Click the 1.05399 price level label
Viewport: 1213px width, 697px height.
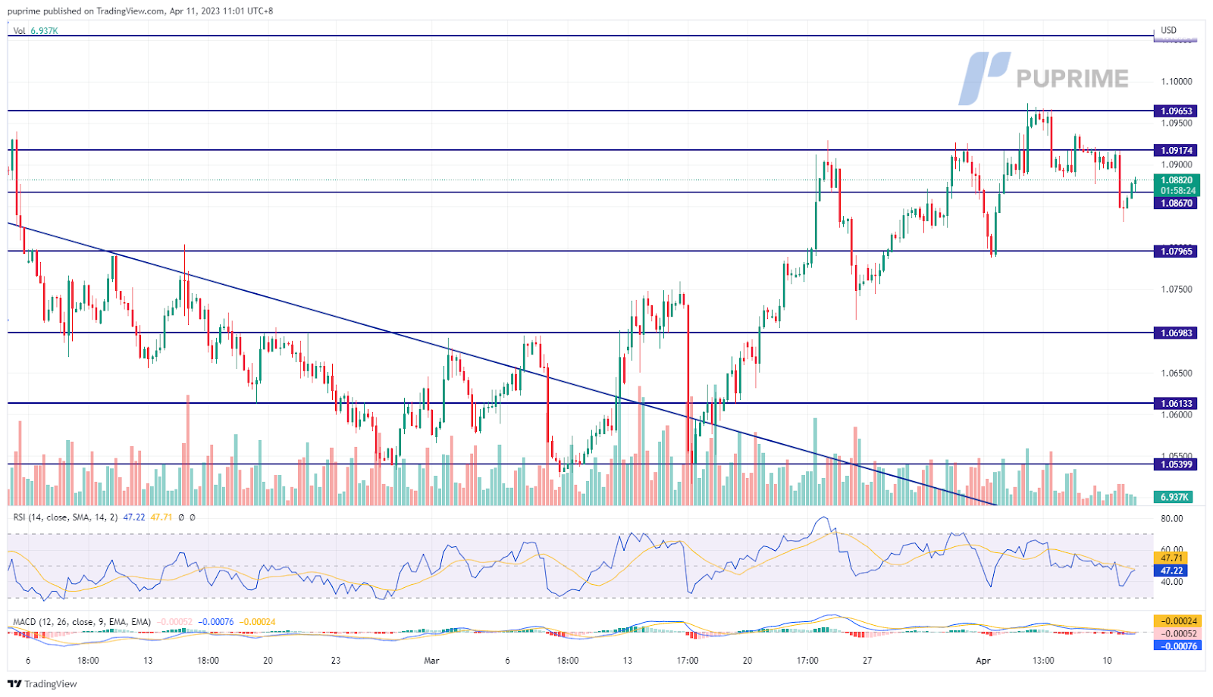point(1175,464)
